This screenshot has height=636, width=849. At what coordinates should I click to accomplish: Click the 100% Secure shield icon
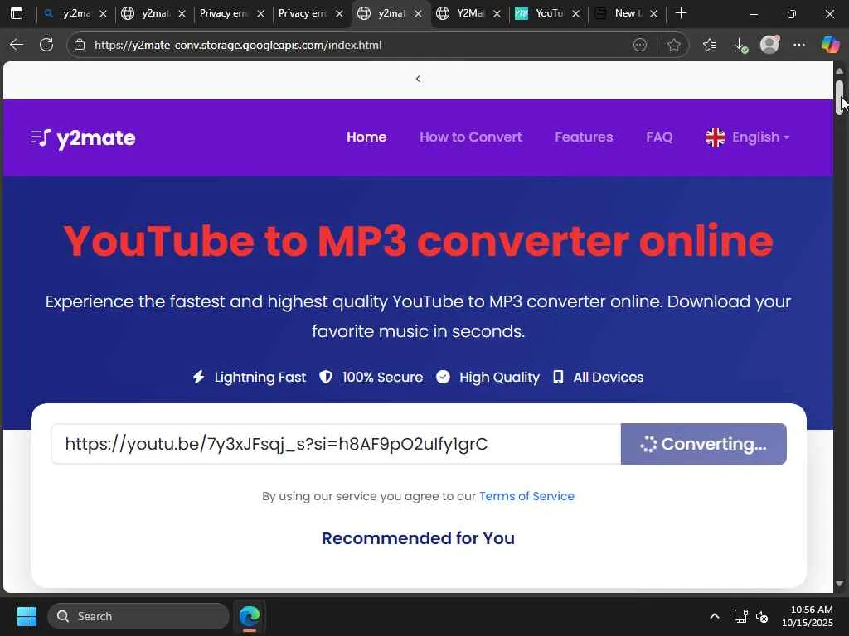tap(325, 377)
